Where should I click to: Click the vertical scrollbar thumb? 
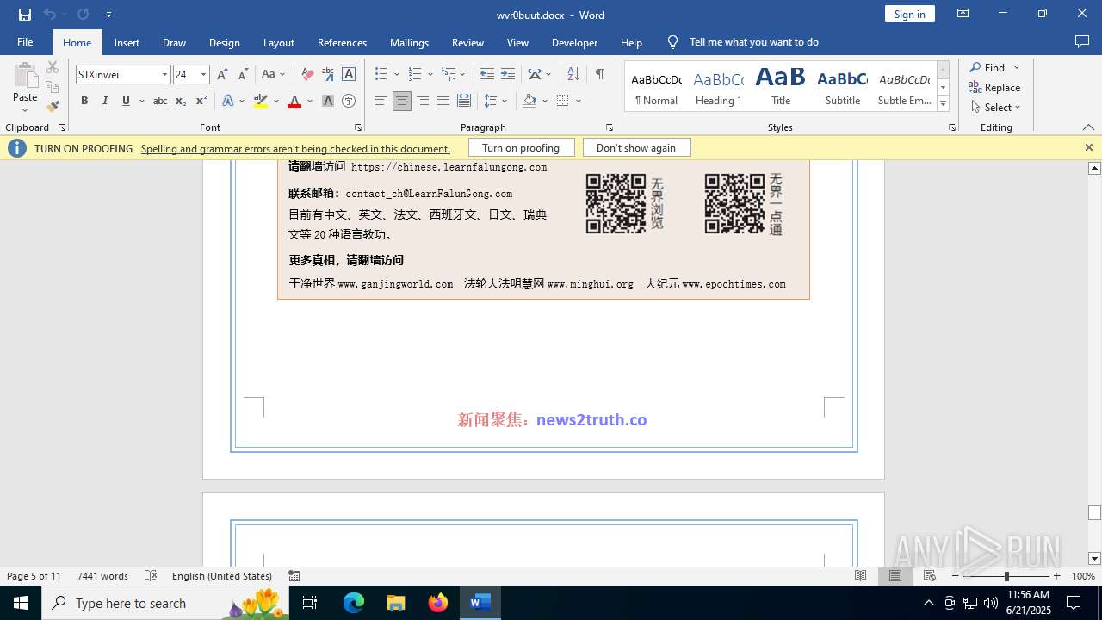(x=1094, y=513)
